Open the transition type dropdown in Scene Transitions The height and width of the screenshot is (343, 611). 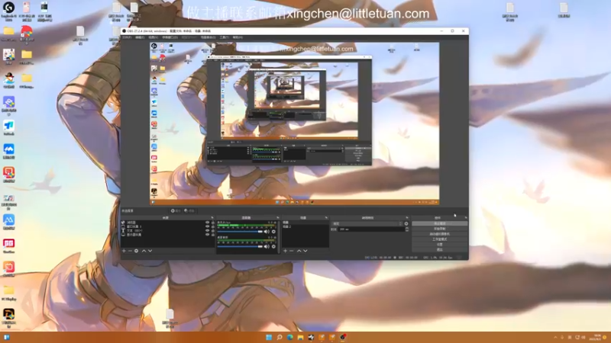coord(367,223)
